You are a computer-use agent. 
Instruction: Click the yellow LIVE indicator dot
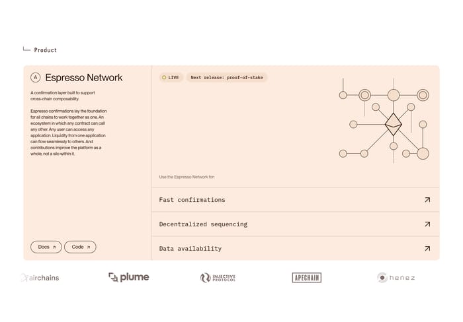pos(164,77)
